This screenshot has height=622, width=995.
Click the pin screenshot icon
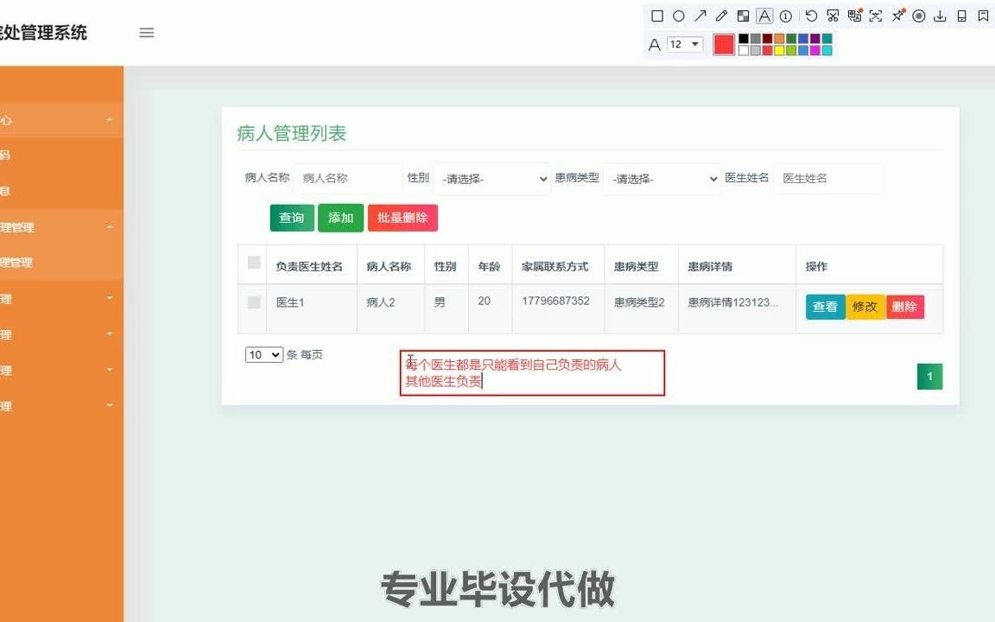click(897, 16)
